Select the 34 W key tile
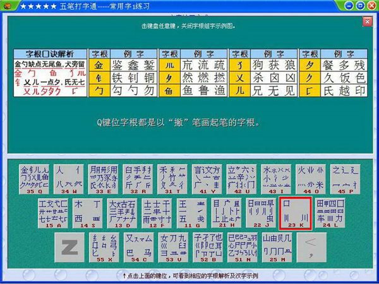The height and width of the screenshot is (284, 379). (x=69, y=179)
